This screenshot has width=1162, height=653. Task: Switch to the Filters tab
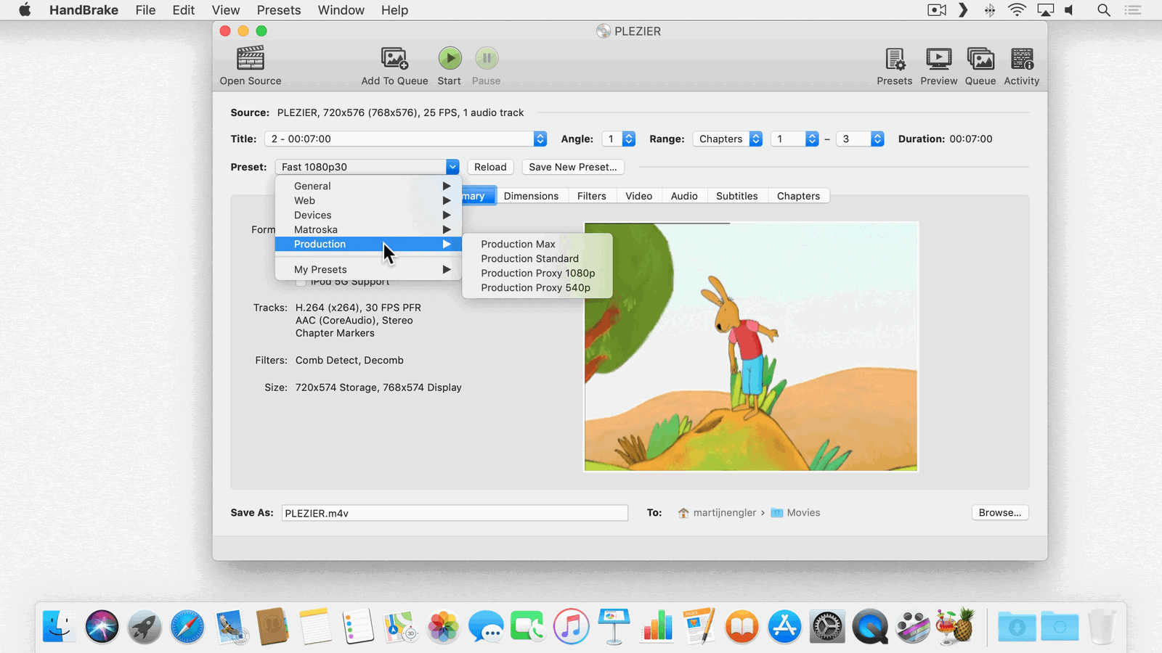coord(592,196)
